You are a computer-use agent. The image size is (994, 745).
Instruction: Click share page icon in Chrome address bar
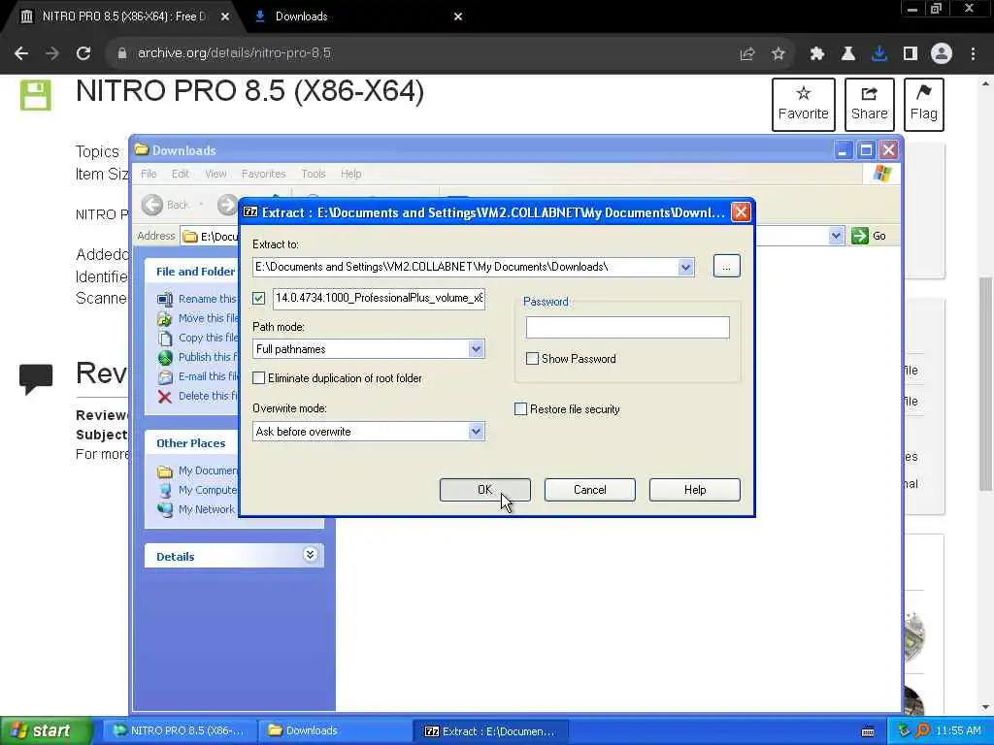747,54
